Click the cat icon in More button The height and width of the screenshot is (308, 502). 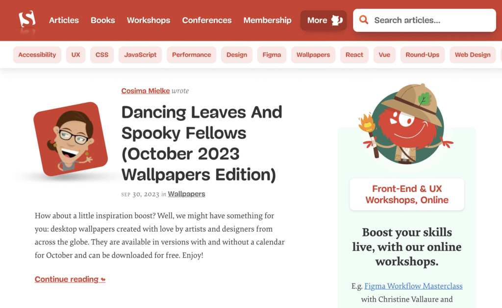click(x=337, y=20)
